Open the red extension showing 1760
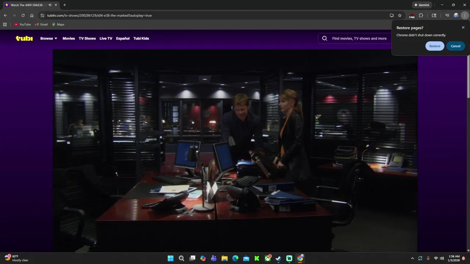 [412, 15]
